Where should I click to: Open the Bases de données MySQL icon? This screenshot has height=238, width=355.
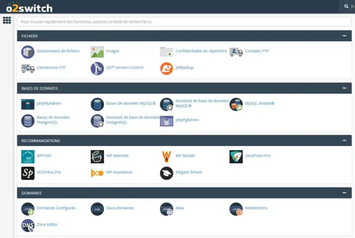(x=97, y=104)
